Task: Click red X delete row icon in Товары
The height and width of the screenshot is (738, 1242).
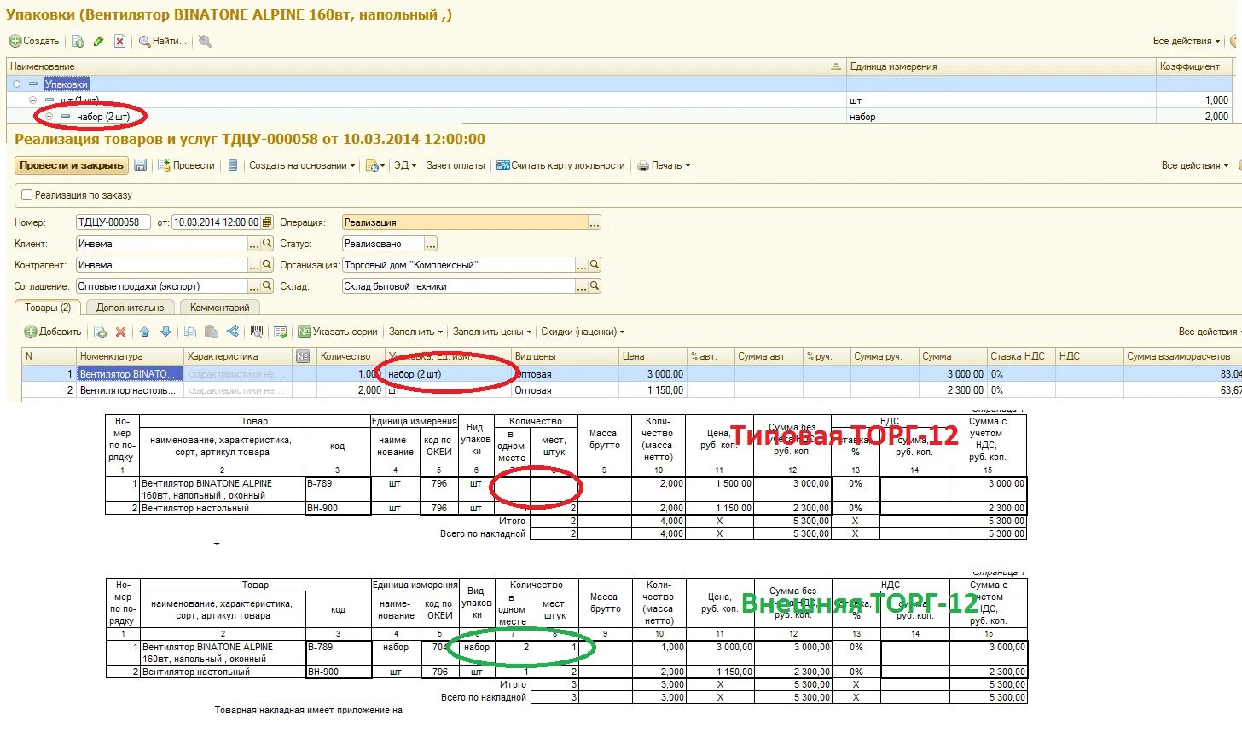Action: point(120,332)
